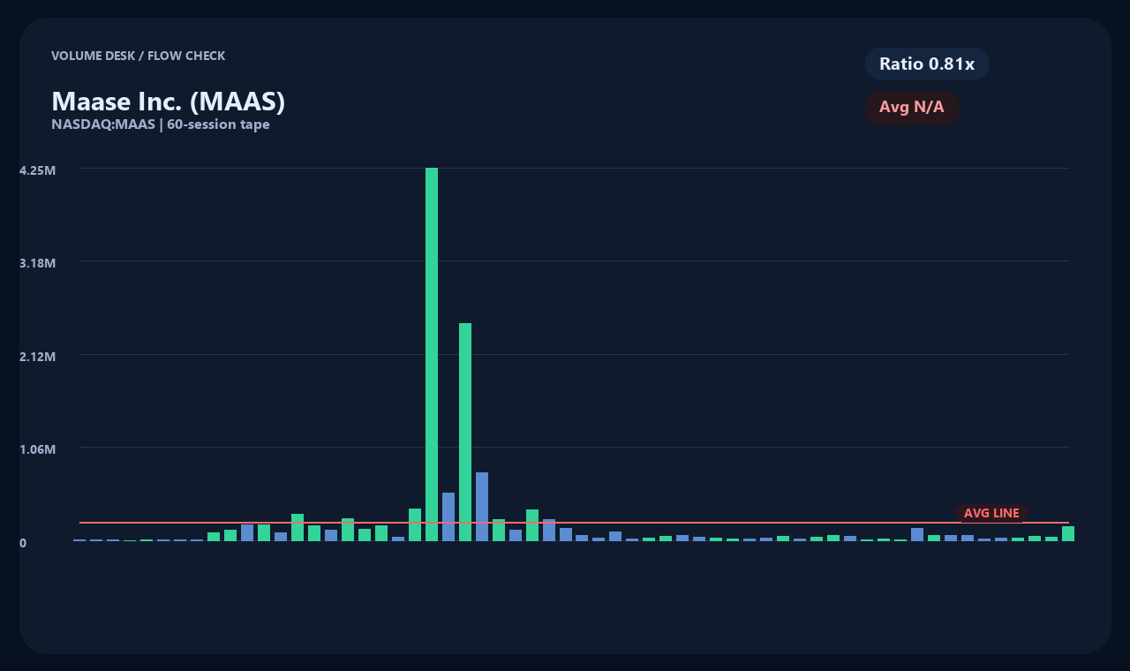Click the VOLUME DESK / FLOW CHECK header

click(x=139, y=56)
